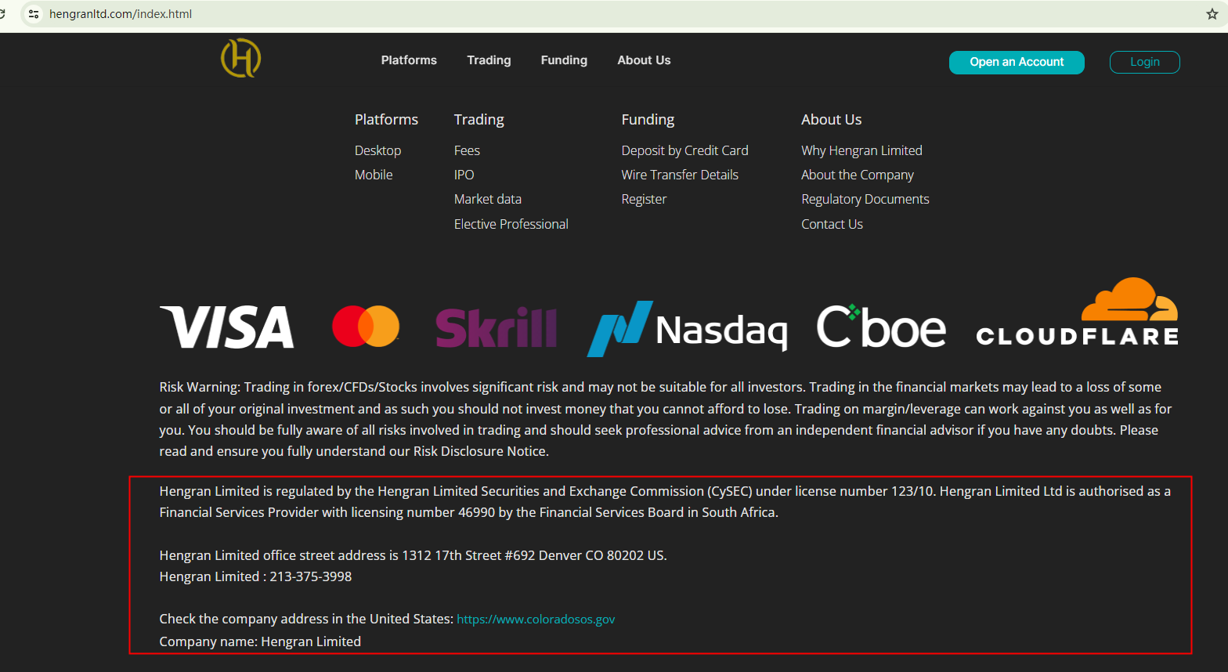Screen dimensions: 1228x672
Task: Open Wire Transfer Details link
Action: 680,175
